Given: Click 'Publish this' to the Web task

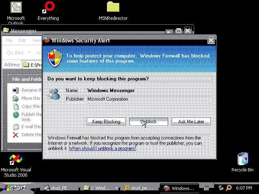Looking at the screenshot, I should (x=32, y=117).
